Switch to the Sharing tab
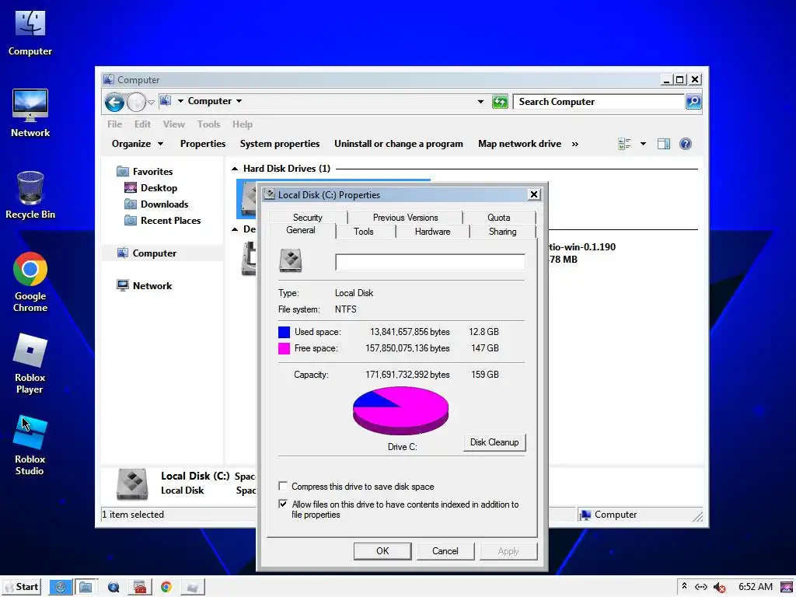This screenshot has width=796, height=597. (503, 232)
